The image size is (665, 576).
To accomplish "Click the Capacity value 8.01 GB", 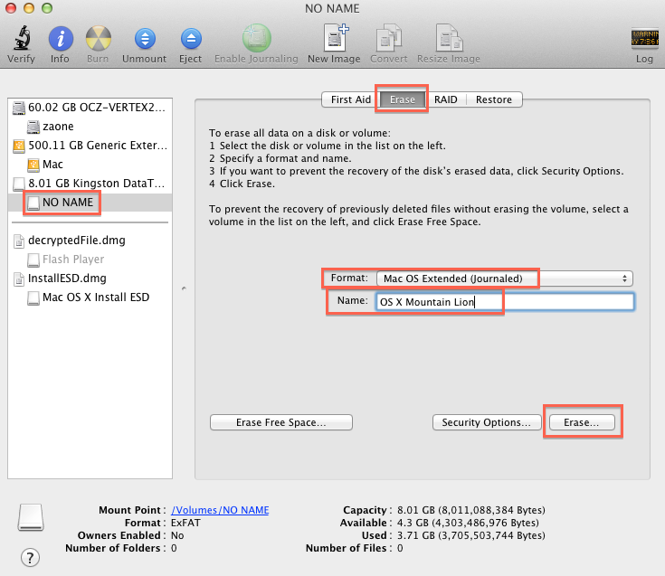I will tap(470, 510).
